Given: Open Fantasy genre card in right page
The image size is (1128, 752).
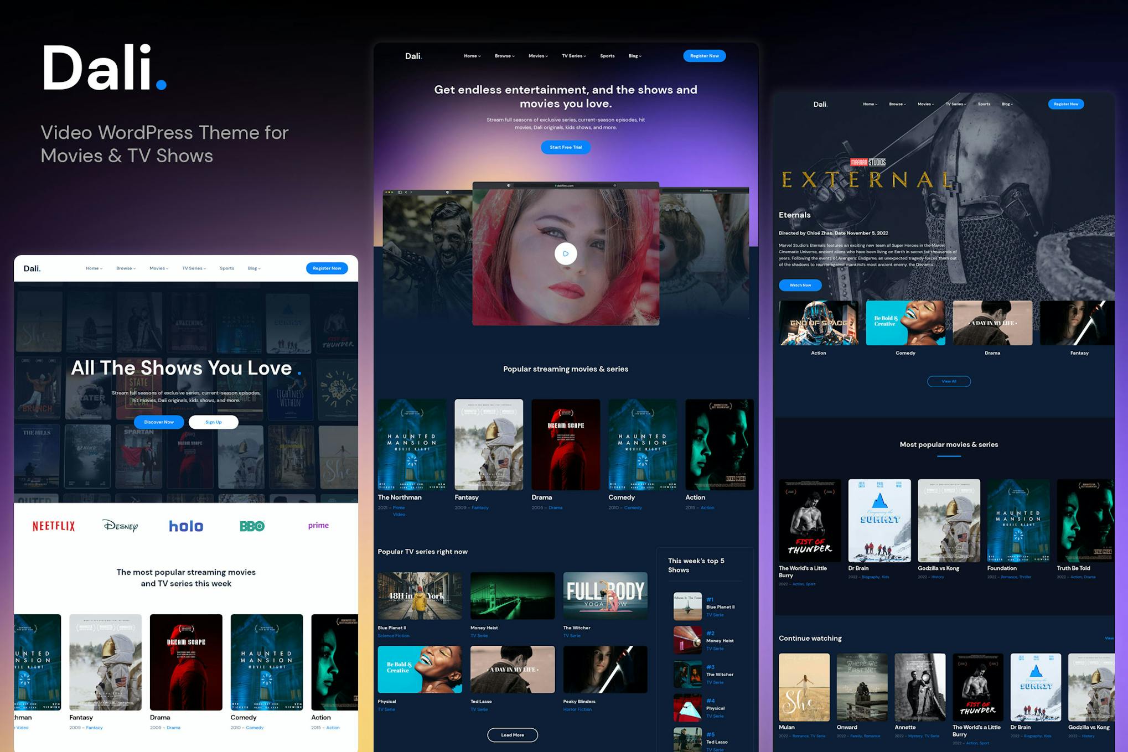Looking at the screenshot, I should point(1077,323).
